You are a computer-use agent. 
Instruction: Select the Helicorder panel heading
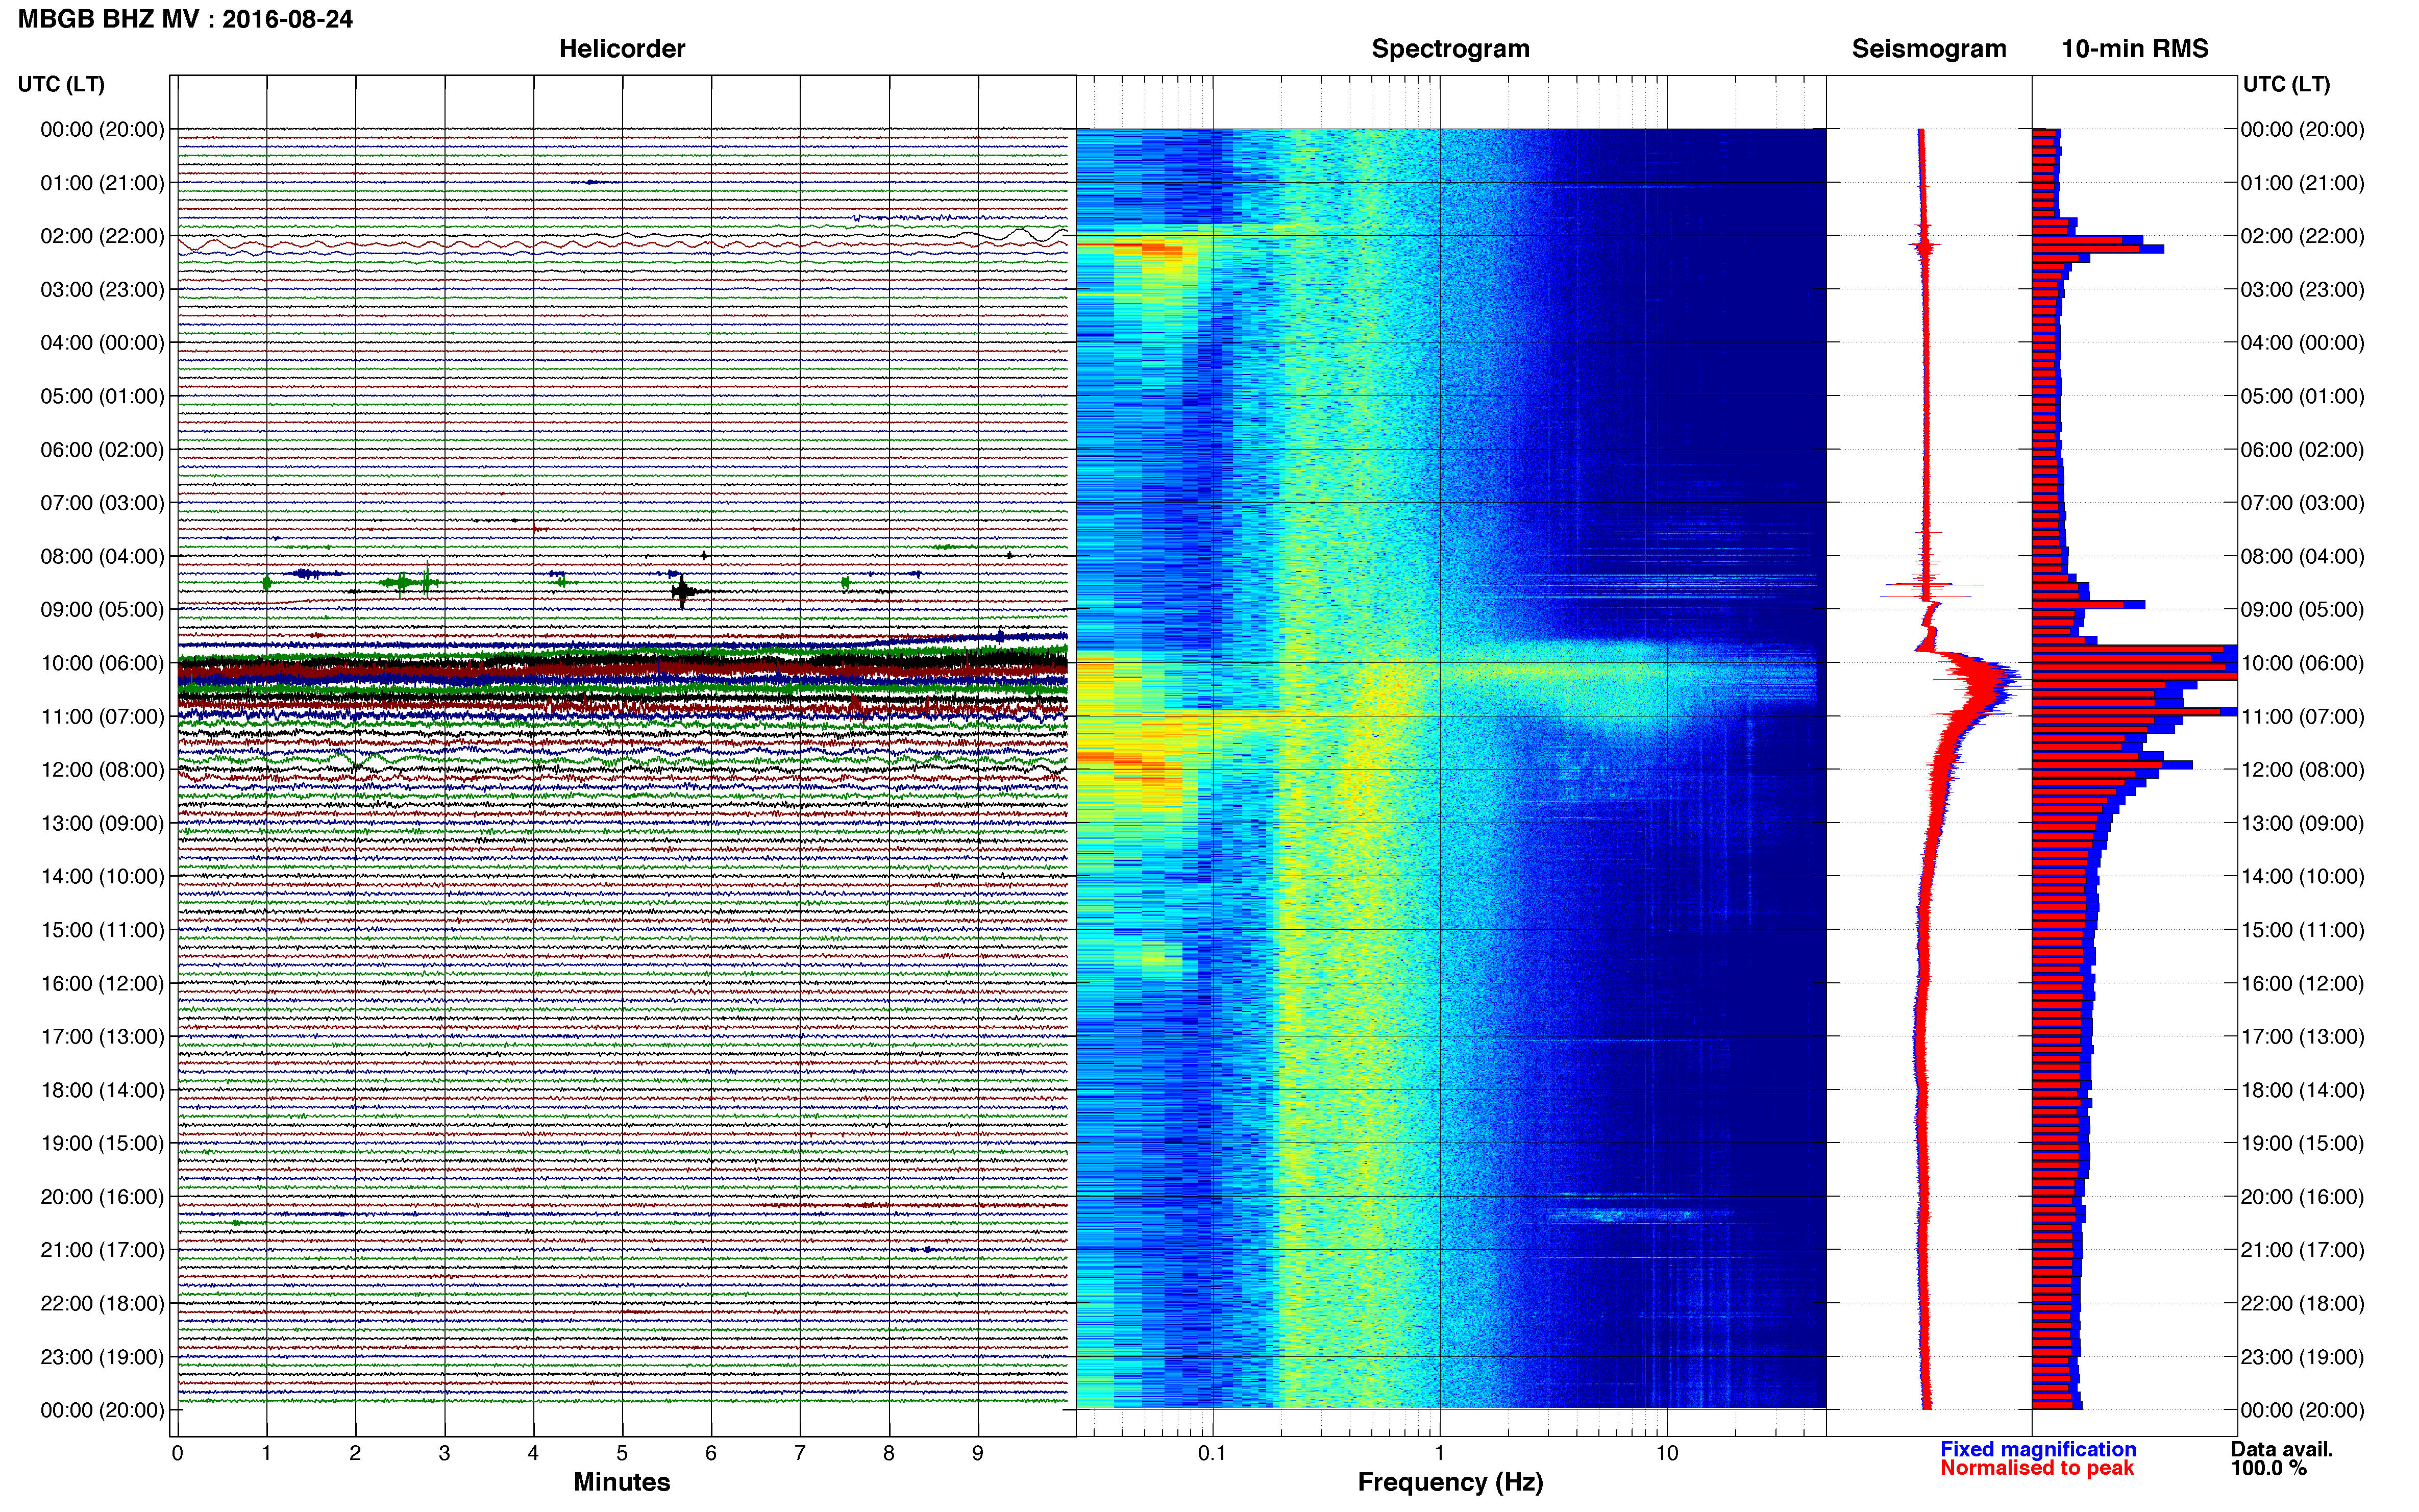point(622,49)
